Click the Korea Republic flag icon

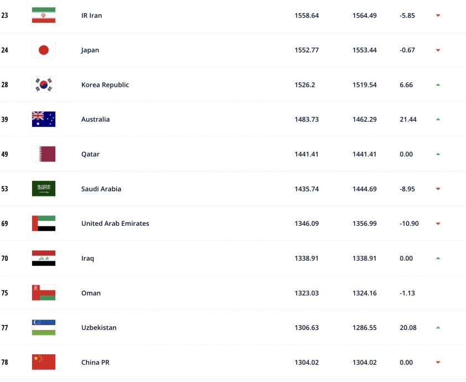coord(44,85)
